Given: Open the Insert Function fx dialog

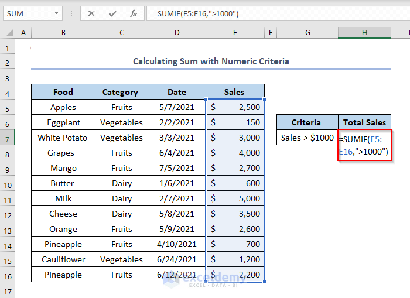Looking at the screenshot, I should click(134, 13).
